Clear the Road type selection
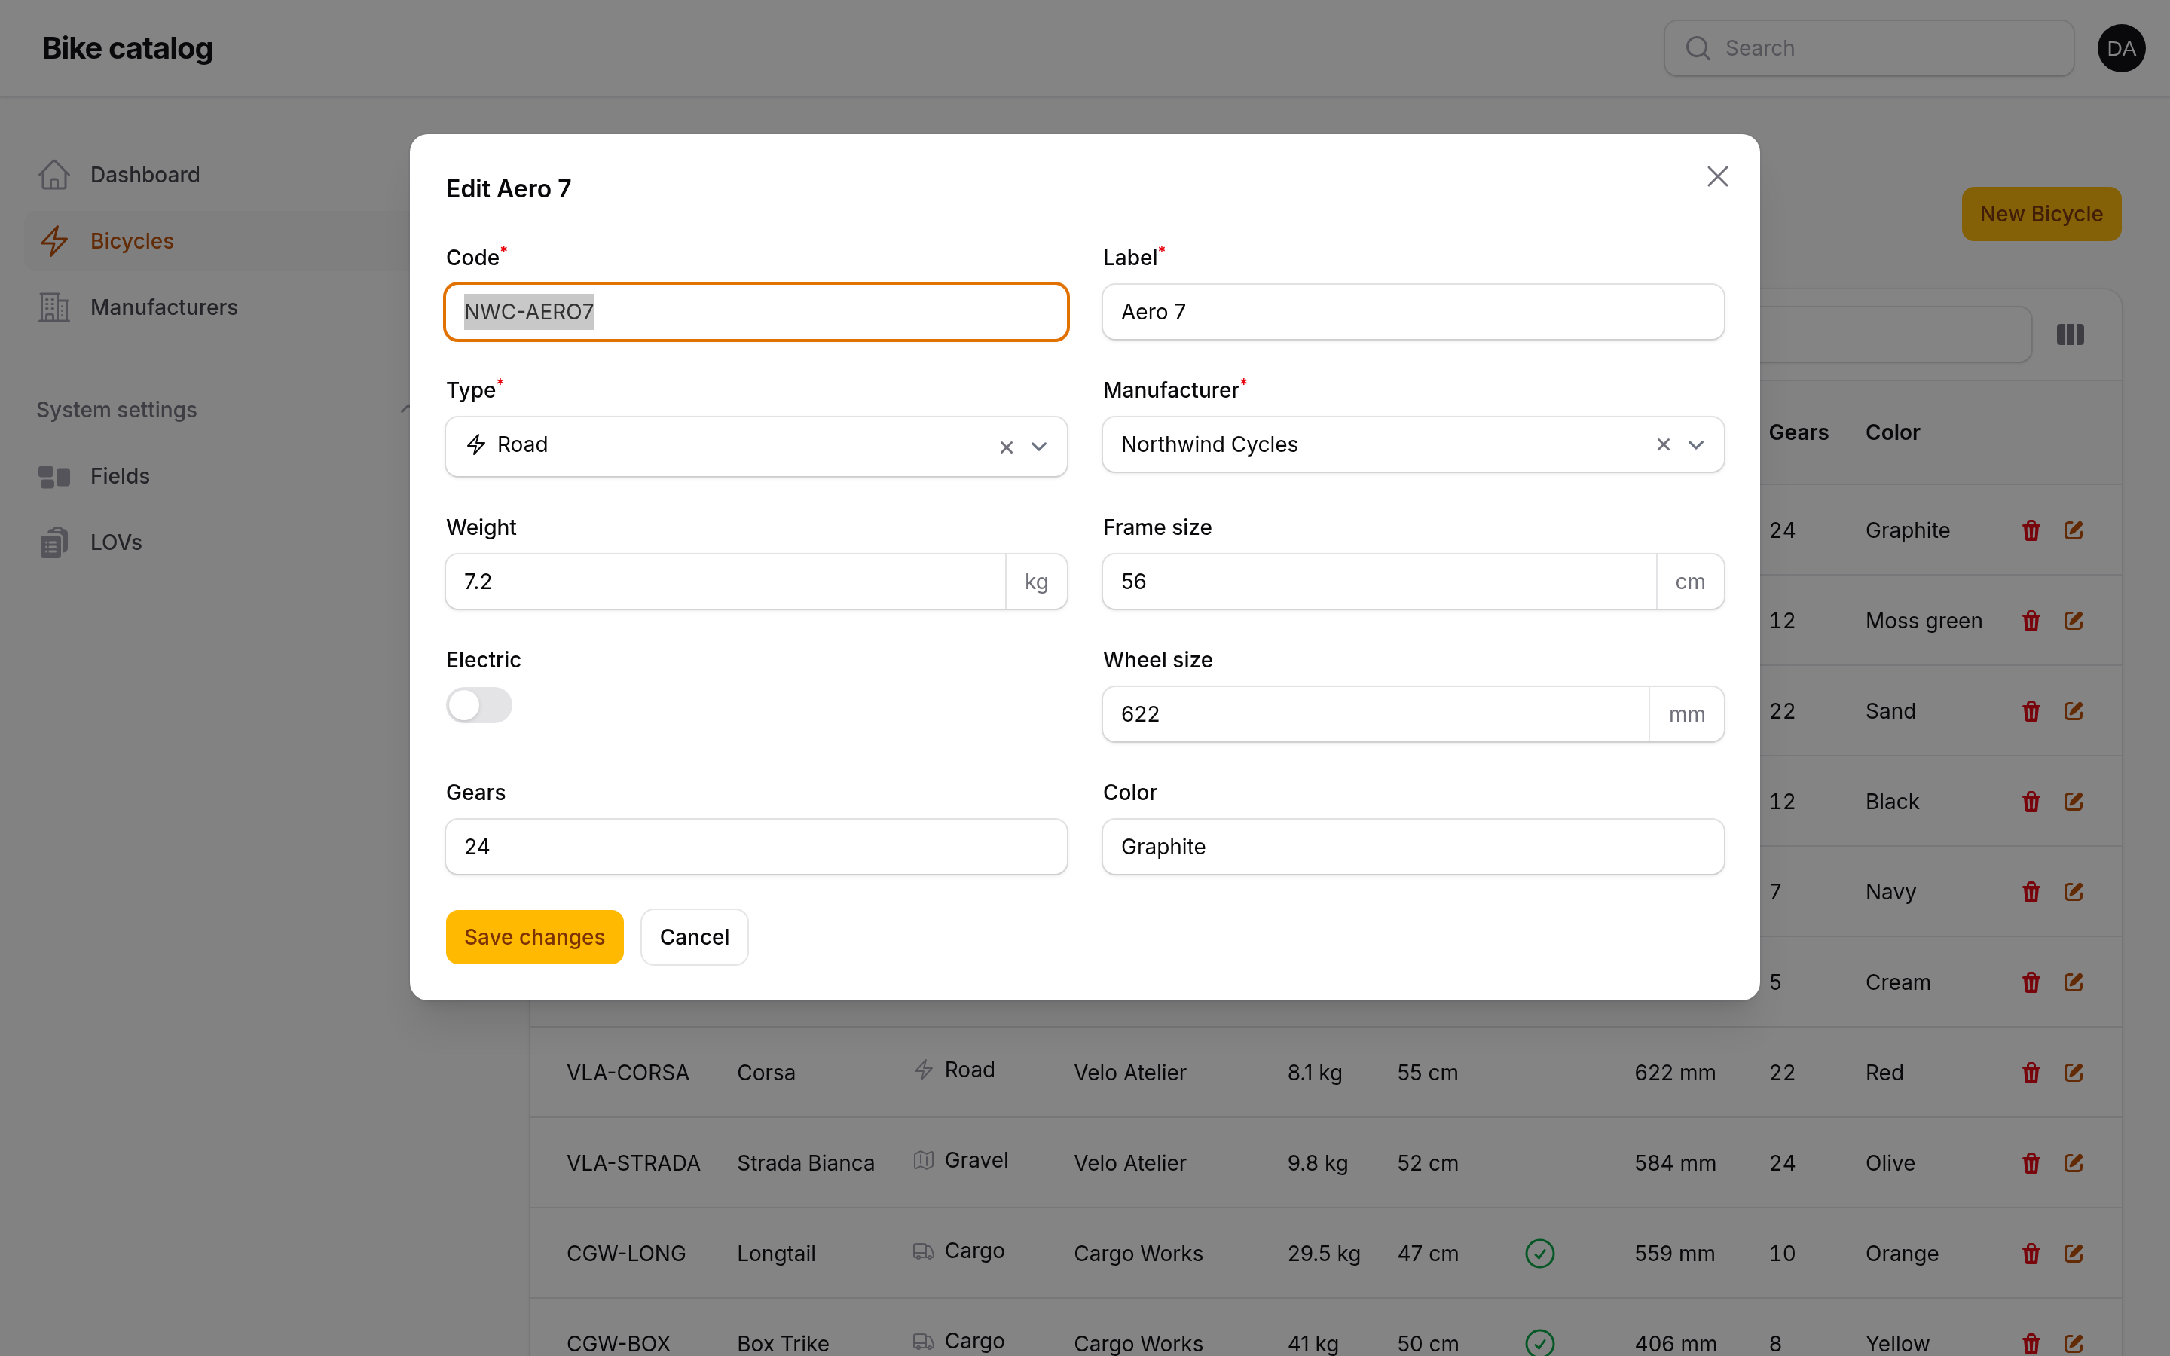Screen dimensions: 2170x1356 click(1006, 447)
